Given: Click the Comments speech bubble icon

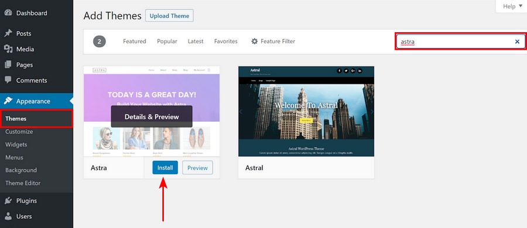Looking at the screenshot, I should tap(8, 80).
